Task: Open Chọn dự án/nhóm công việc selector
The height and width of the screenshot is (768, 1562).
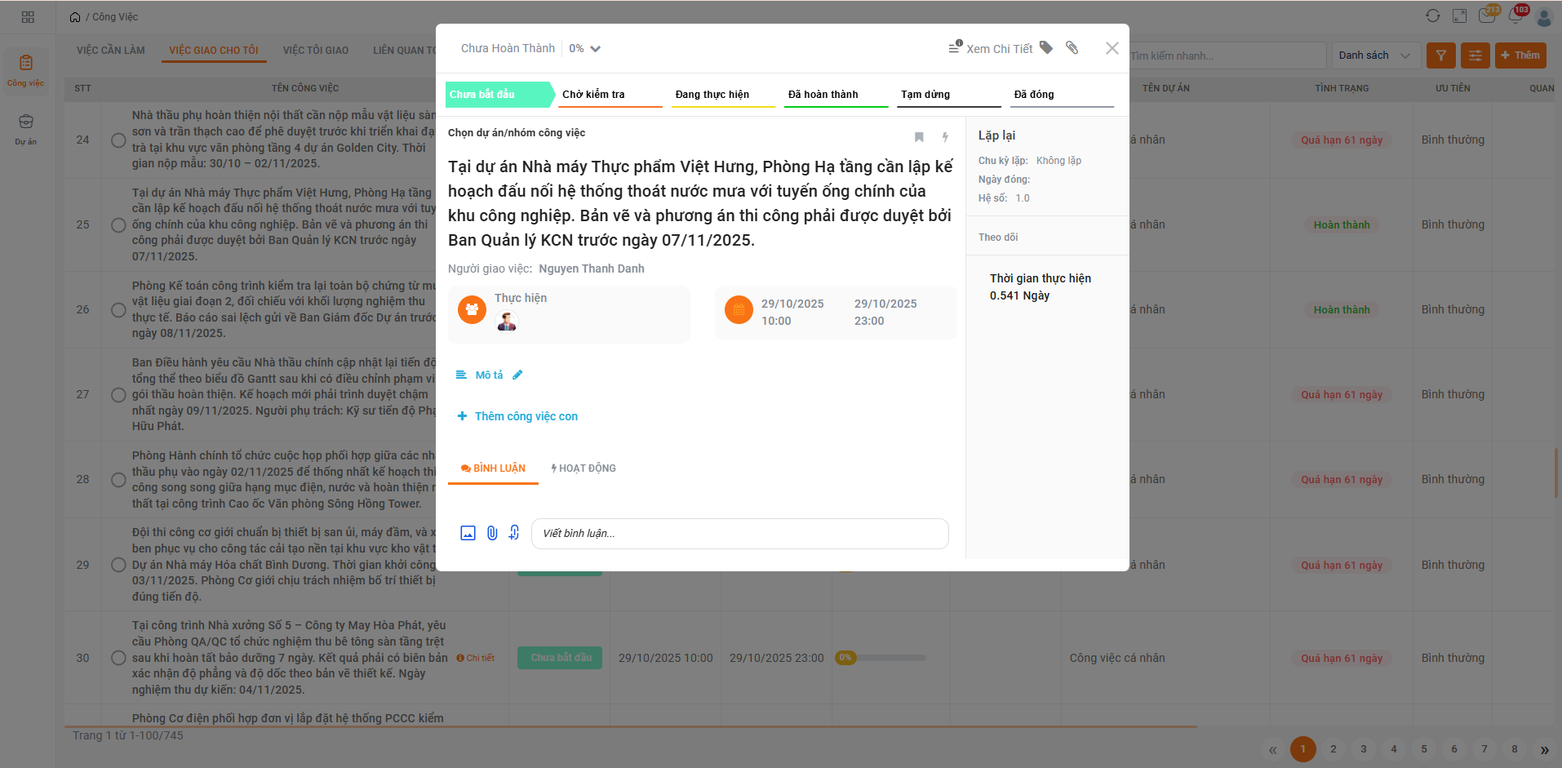Action: click(517, 133)
